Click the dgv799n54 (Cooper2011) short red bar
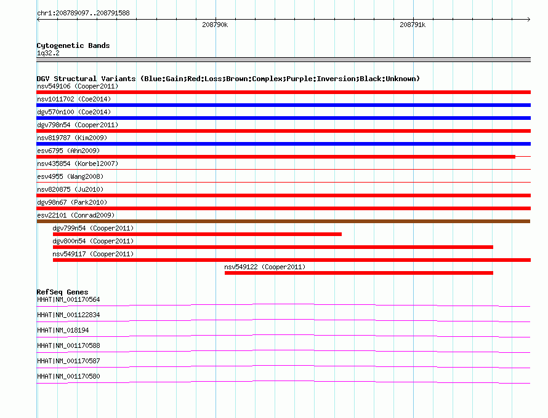The width and height of the screenshot is (548, 418). point(197,234)
